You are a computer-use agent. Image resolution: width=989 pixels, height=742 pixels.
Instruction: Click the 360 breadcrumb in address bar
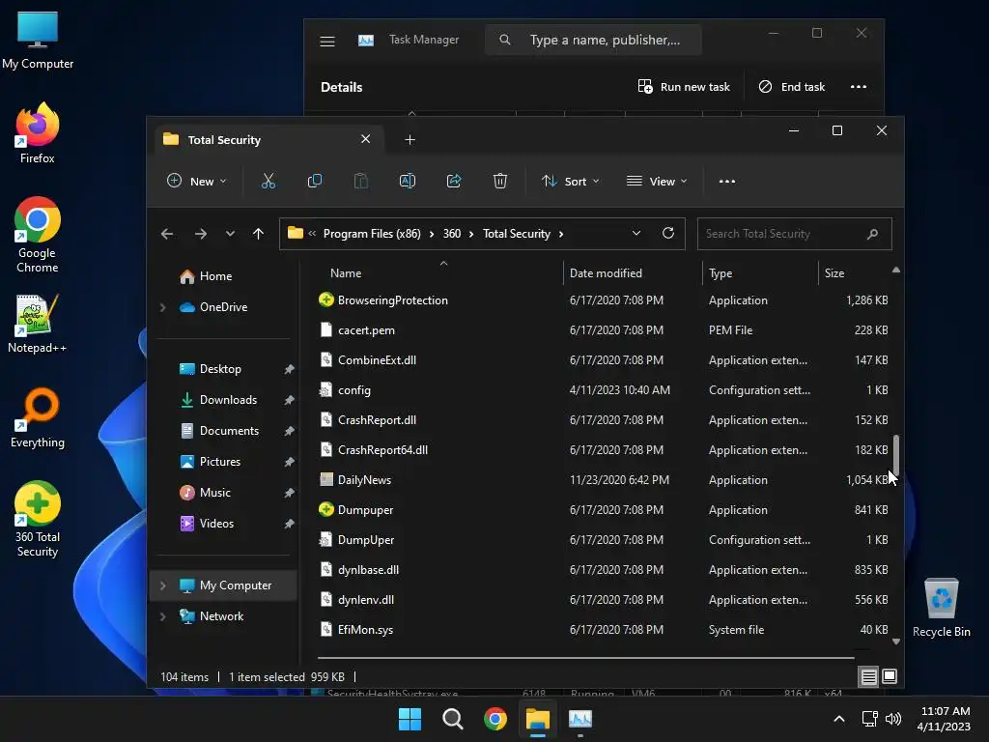point(452,234)
